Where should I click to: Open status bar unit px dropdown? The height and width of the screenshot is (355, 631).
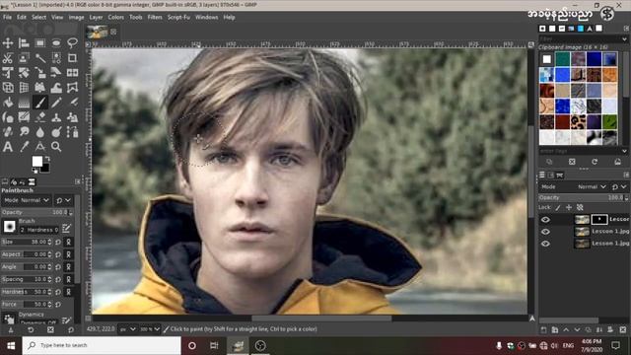pos(127,329)
